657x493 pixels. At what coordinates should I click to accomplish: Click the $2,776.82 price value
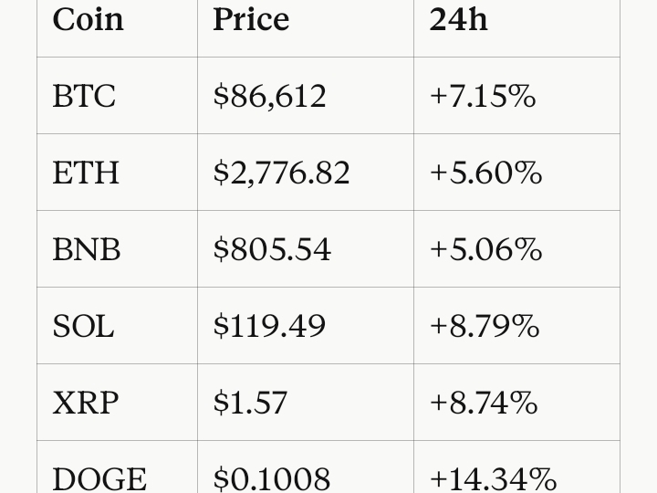click(x=282, y=173)
